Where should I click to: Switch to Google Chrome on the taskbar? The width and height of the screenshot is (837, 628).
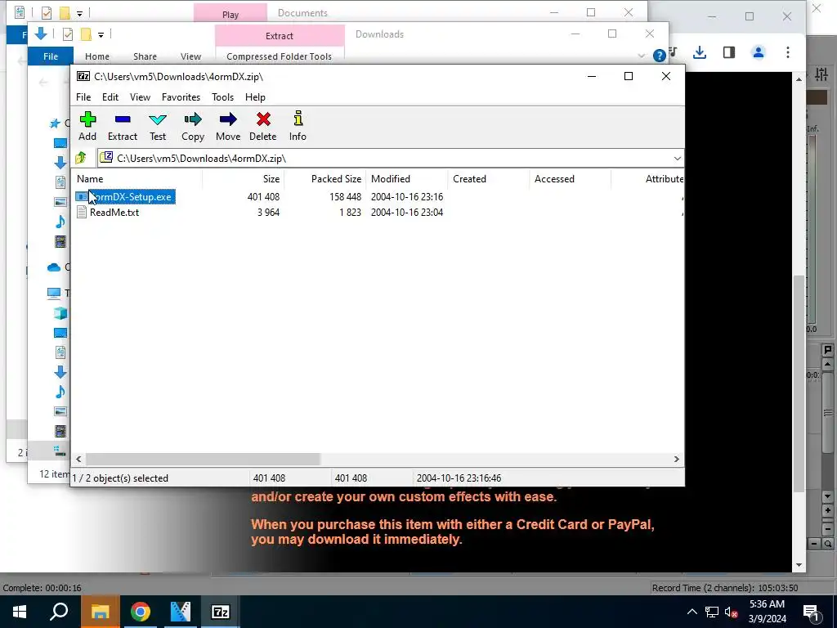coord(141,612)
